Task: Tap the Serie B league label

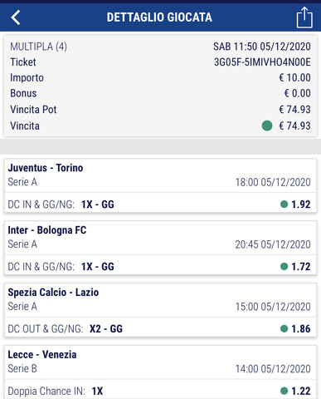Action: point(22,369)
